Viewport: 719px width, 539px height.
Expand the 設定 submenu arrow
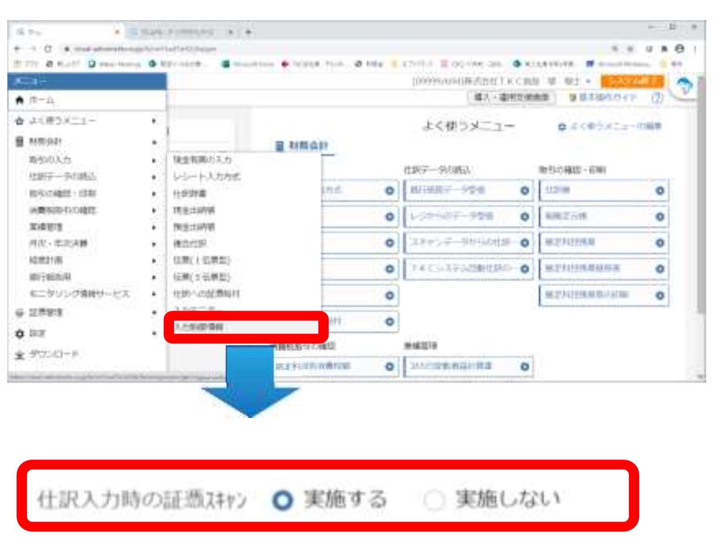coord(154,333)
